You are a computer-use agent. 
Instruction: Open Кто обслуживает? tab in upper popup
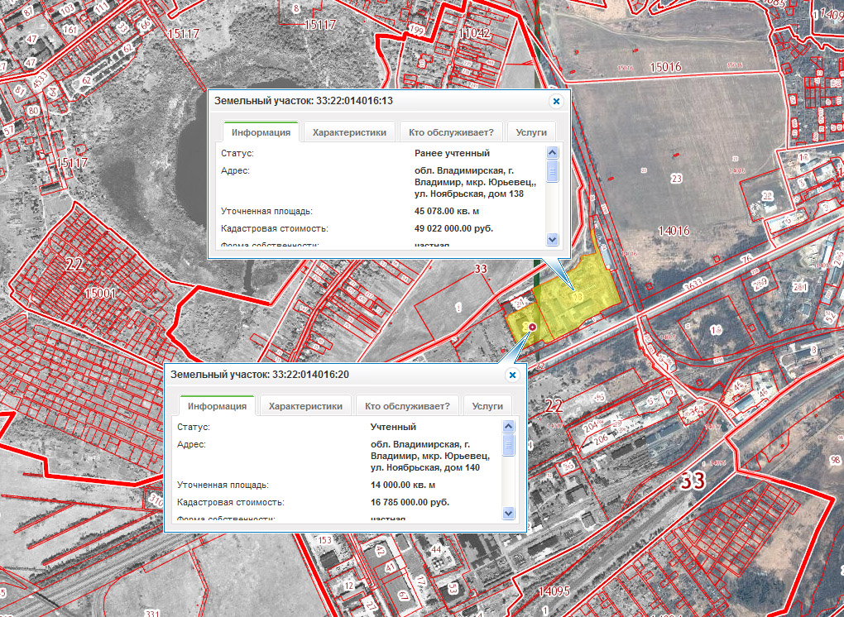tap(451, 132)
